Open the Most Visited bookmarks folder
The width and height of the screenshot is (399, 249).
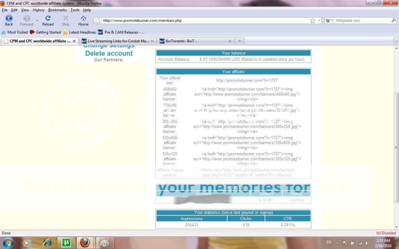(14, 32)
